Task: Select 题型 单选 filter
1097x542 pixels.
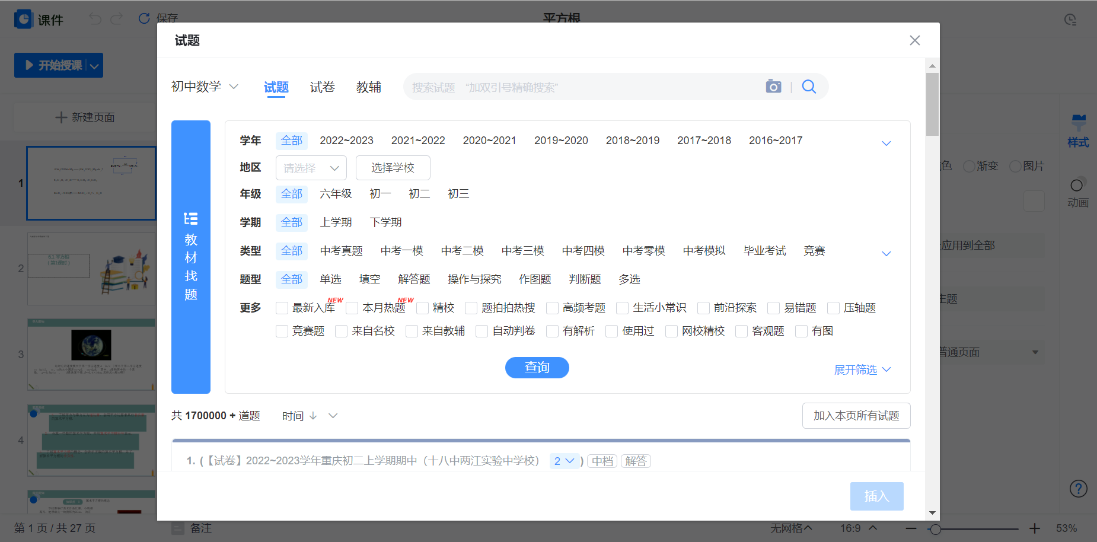Action: click(x=331, y=279)
